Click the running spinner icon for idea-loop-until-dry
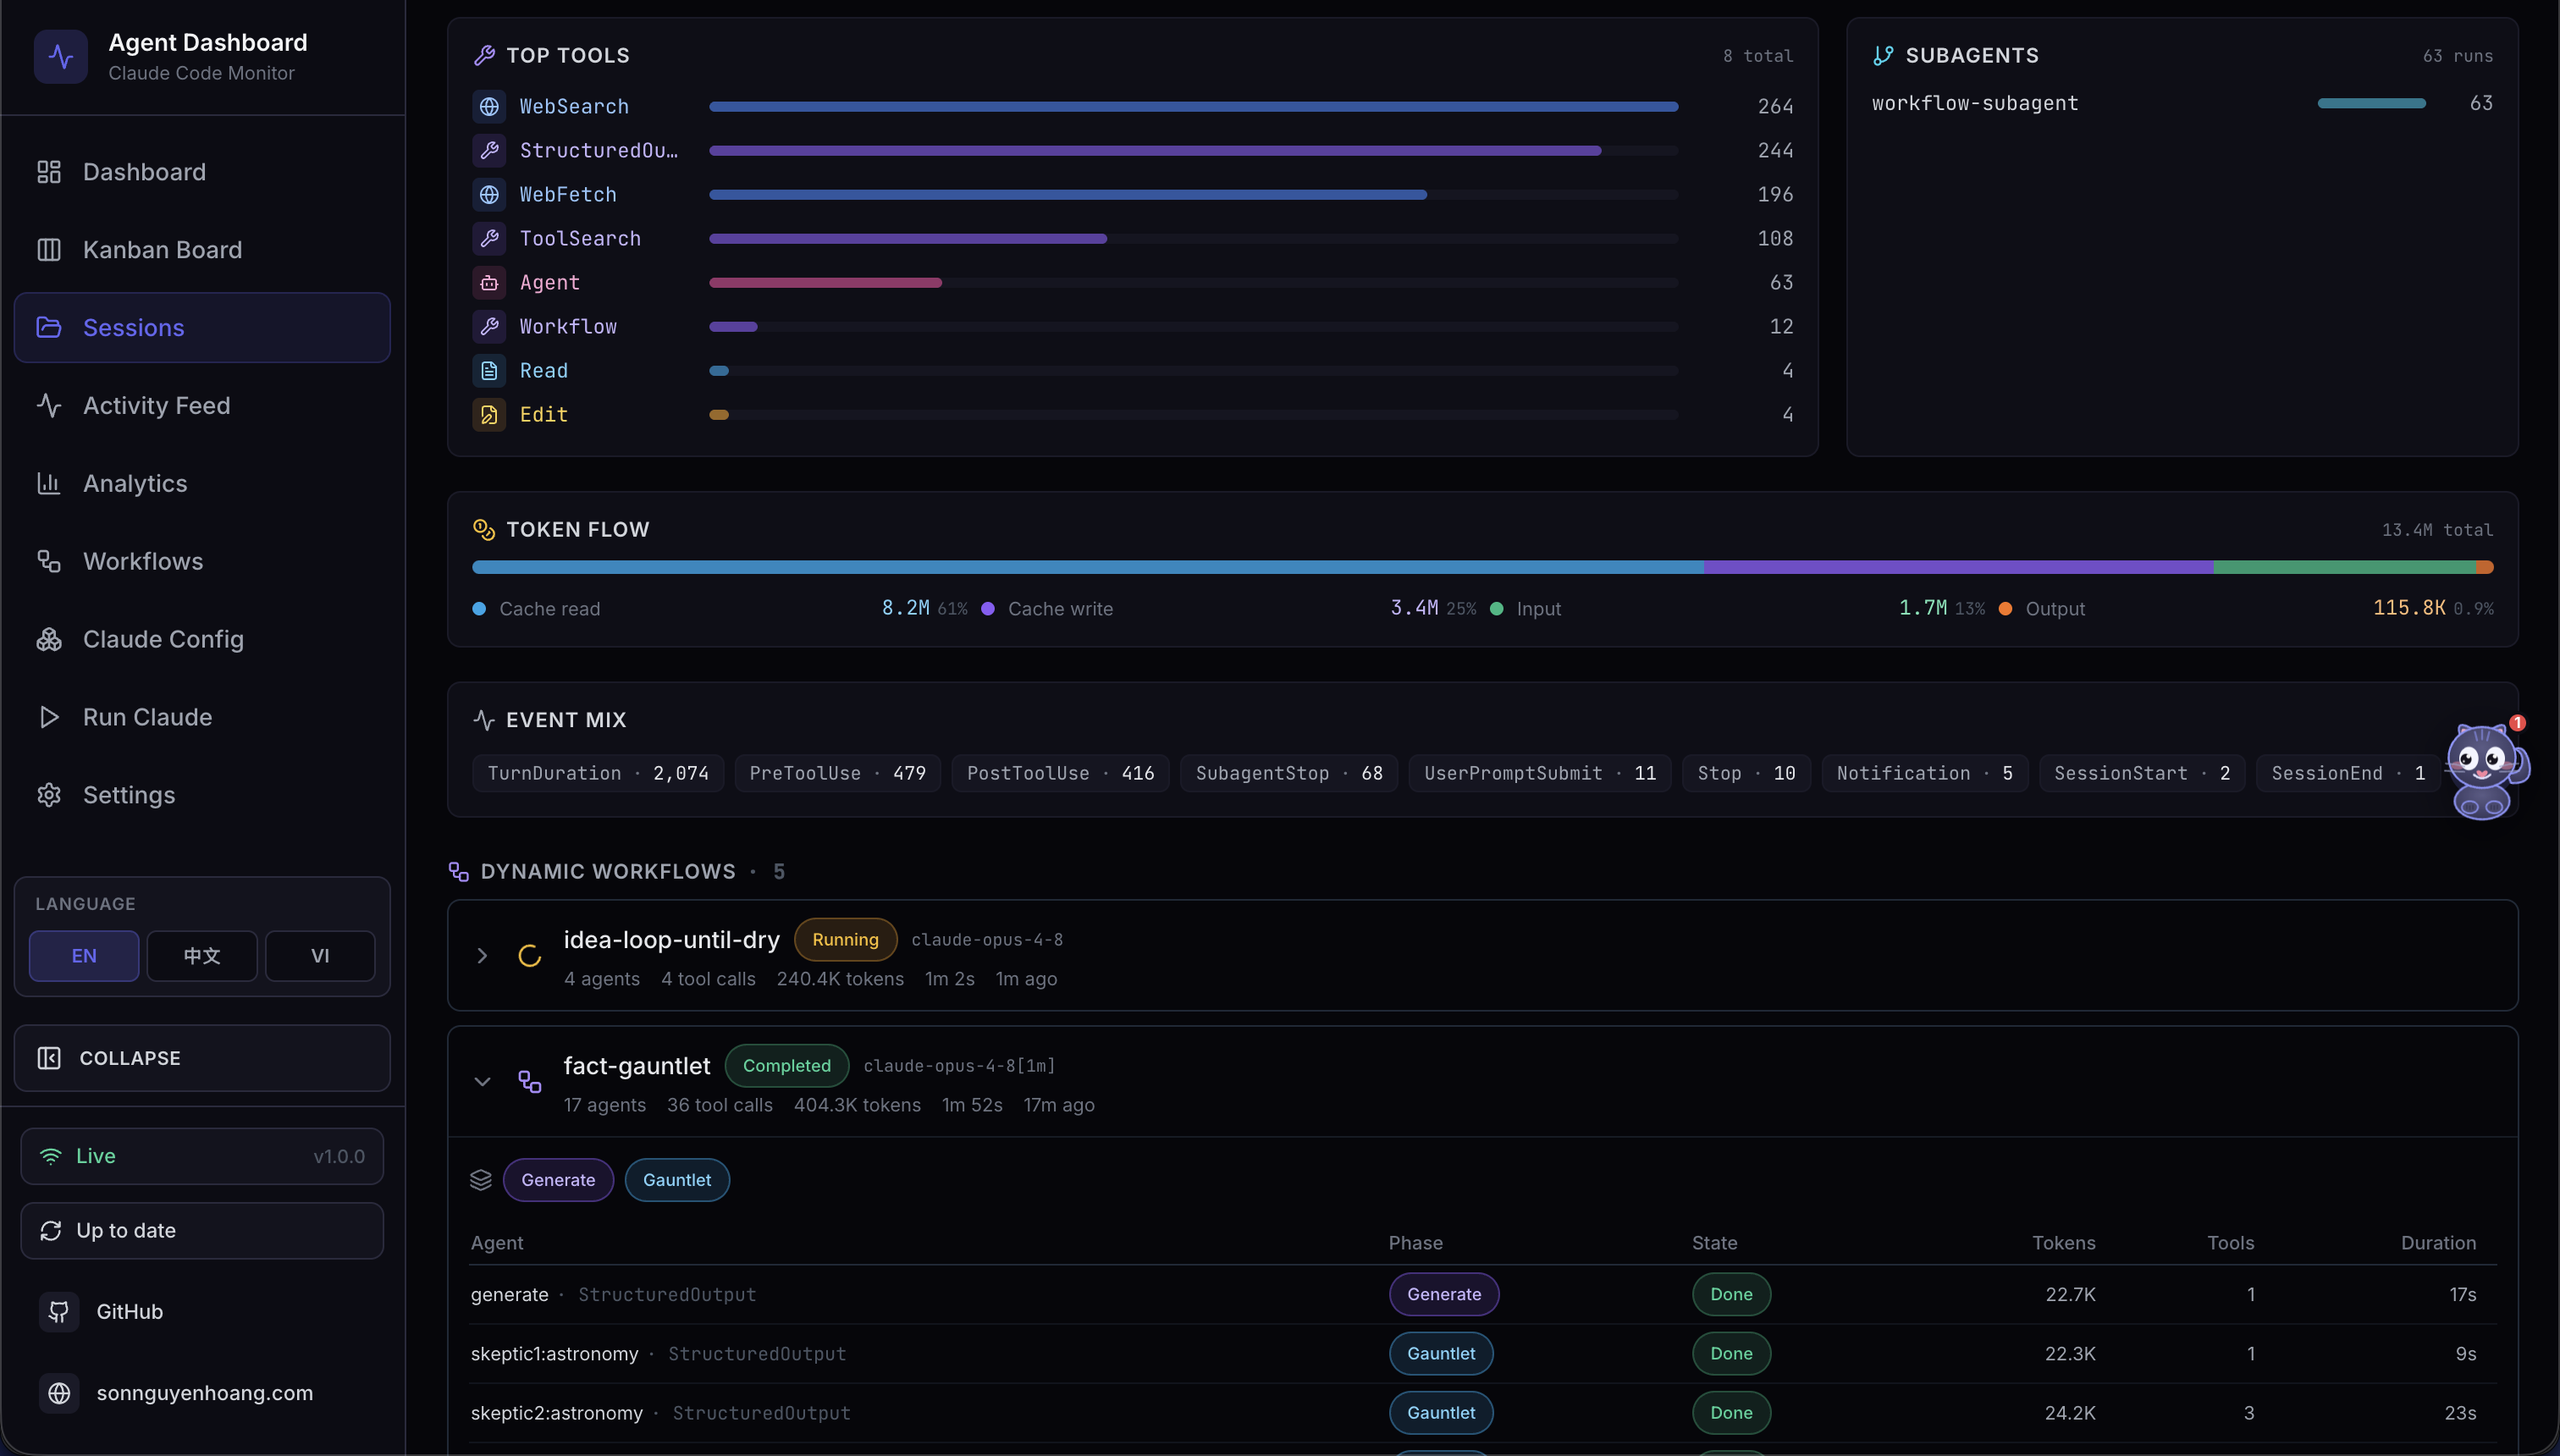This screenshot has width=2560, height=1456. click(x=530, y=956)
